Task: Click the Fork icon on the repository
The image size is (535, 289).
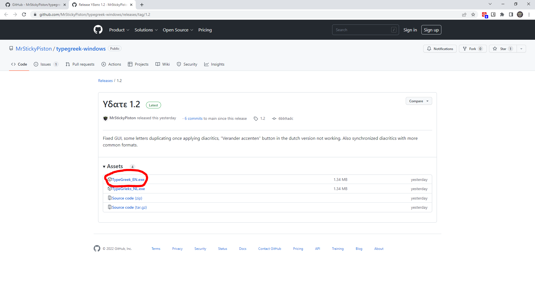Action: pyautogui.click(x=465, y=49)
